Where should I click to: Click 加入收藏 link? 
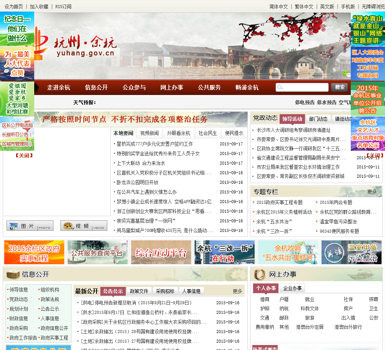coord(39,7)
